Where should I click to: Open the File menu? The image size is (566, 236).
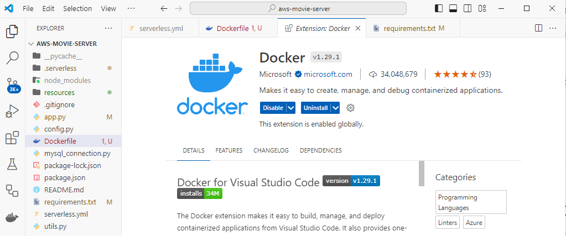[x=28, y=9]
